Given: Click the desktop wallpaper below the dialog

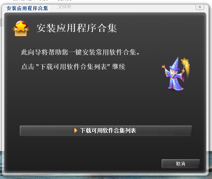Looking at the screenshot, I should pos(106,178).
